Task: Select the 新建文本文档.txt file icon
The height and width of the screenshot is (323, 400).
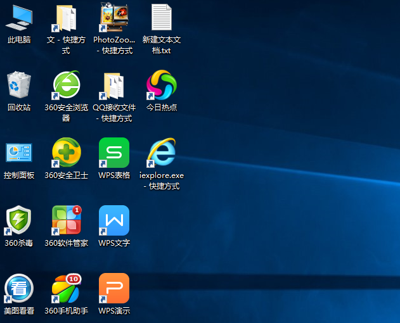Action: pyautogui.click(x=161, y=17)
